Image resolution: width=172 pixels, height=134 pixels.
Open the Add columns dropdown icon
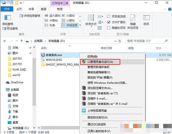coord(100,22)
